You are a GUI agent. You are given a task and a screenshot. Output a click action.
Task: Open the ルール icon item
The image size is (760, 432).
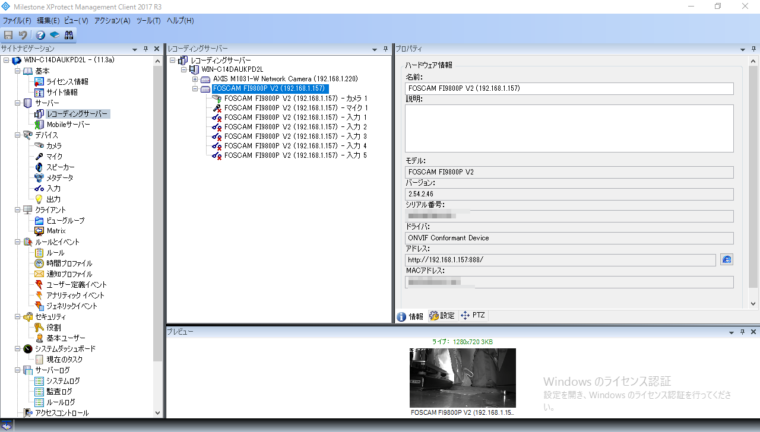[39, 253]
